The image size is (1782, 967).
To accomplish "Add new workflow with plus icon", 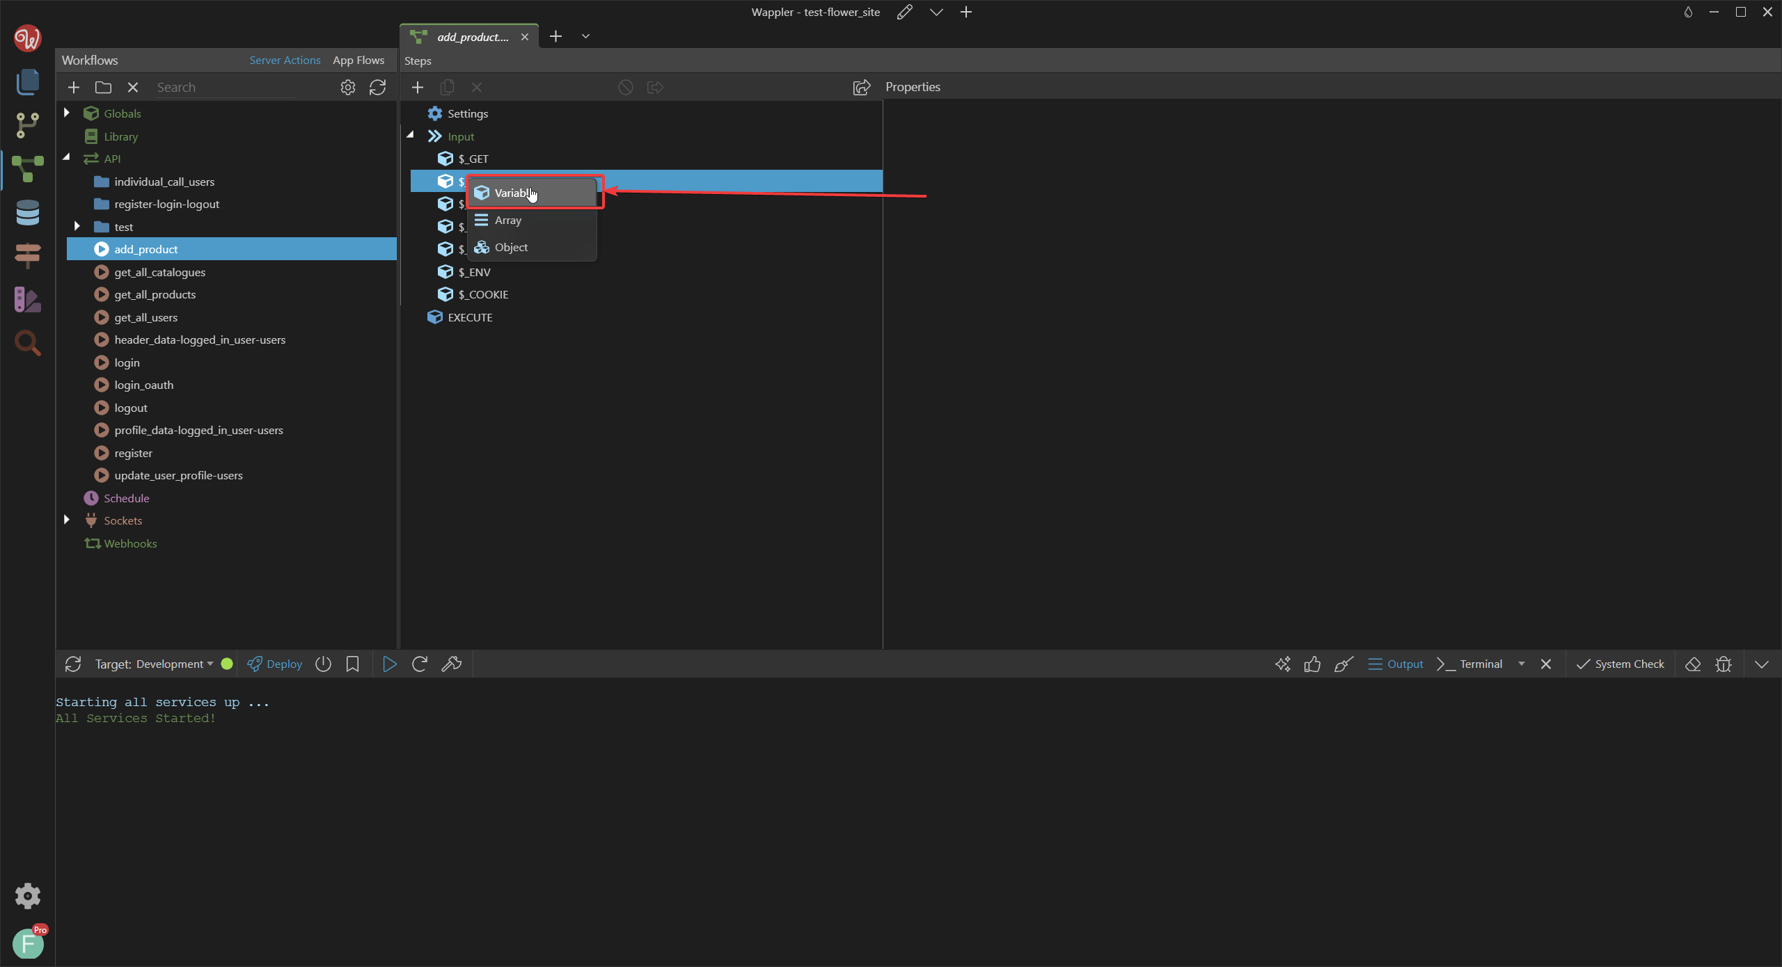I will click(x=74, y=87).
